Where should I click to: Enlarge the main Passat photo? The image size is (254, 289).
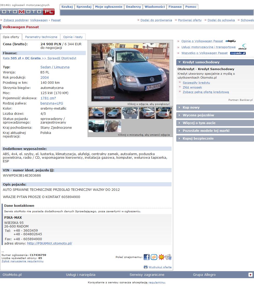130,72
